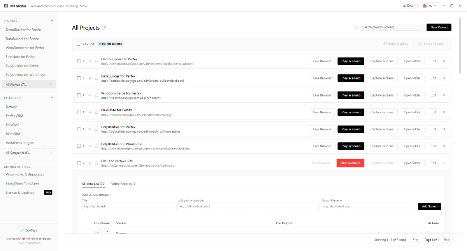This screenshot has height=251, width=467.
Task: Expand the DemoBuilder for Perfex row
Action: point(84,61)
